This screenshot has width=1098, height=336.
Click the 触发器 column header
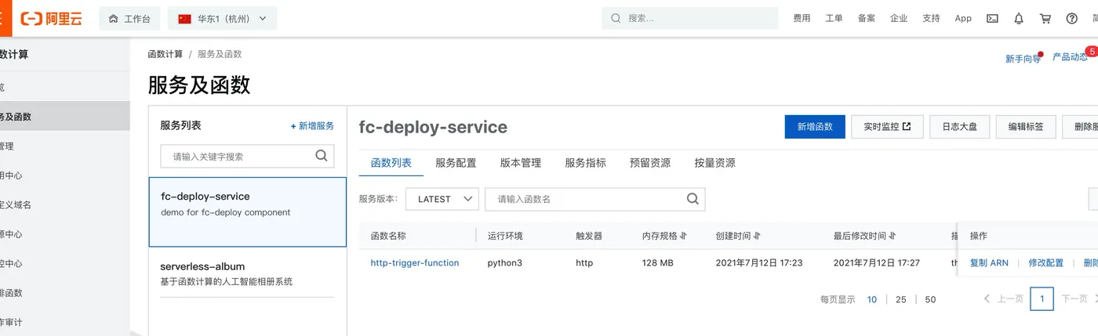click(589, 236)
